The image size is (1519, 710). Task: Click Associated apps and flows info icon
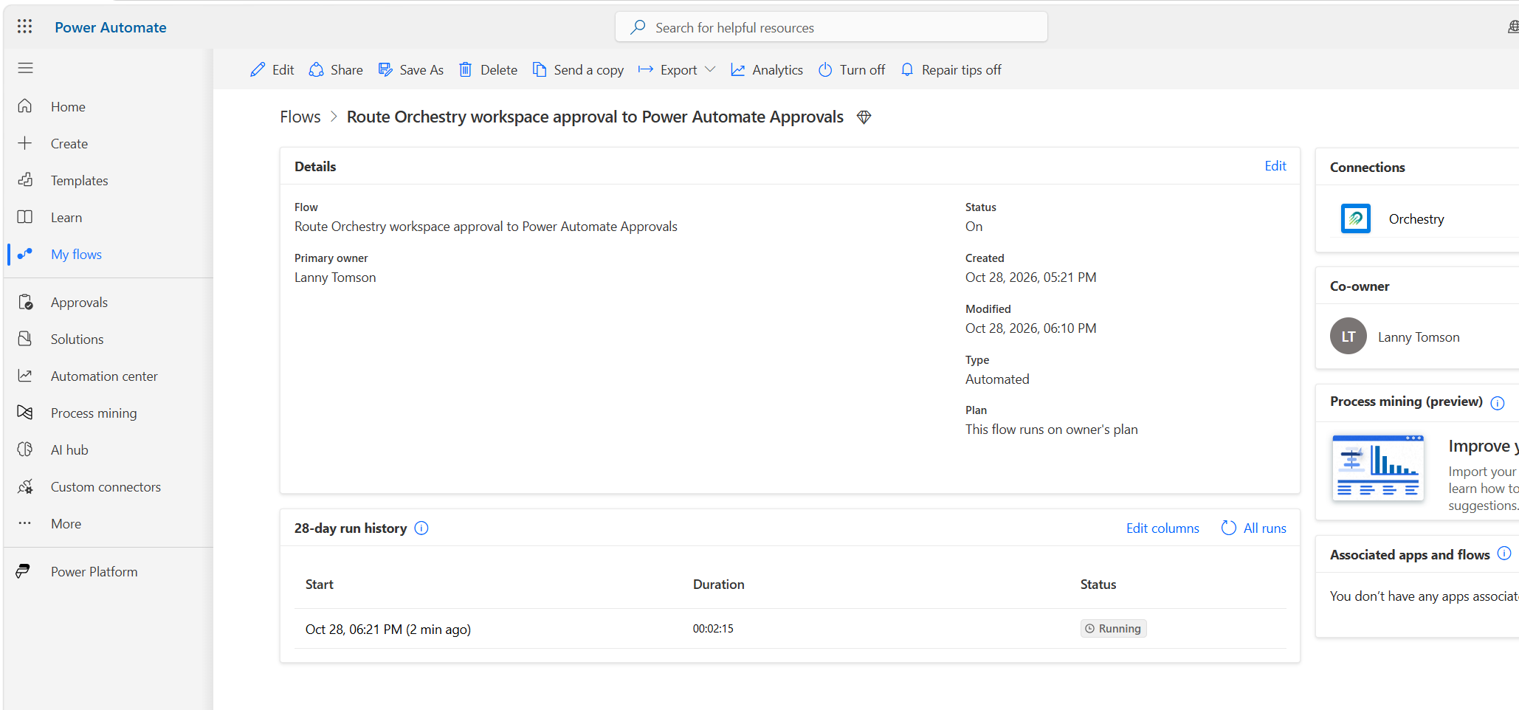(x=1504, y=554)
